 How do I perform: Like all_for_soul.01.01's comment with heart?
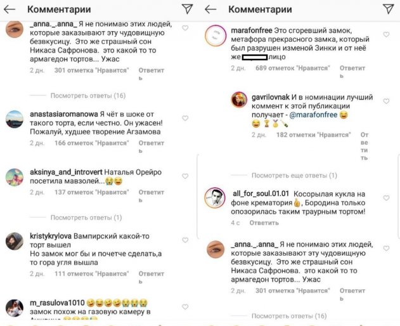(386, 198)
